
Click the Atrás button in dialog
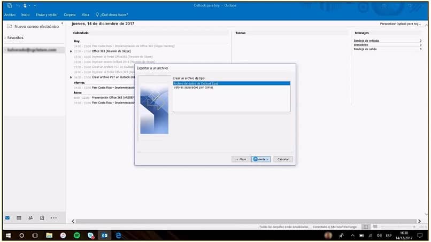tap(241, 159)
